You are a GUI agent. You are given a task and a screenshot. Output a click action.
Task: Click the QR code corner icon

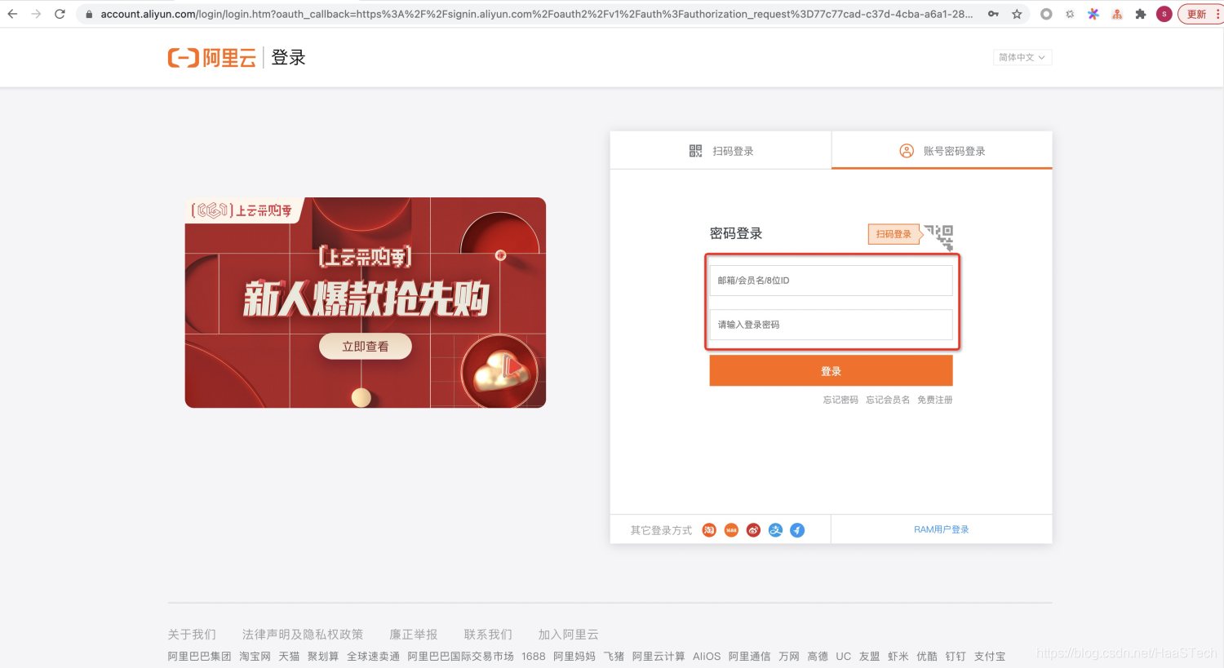coord(940,237)
